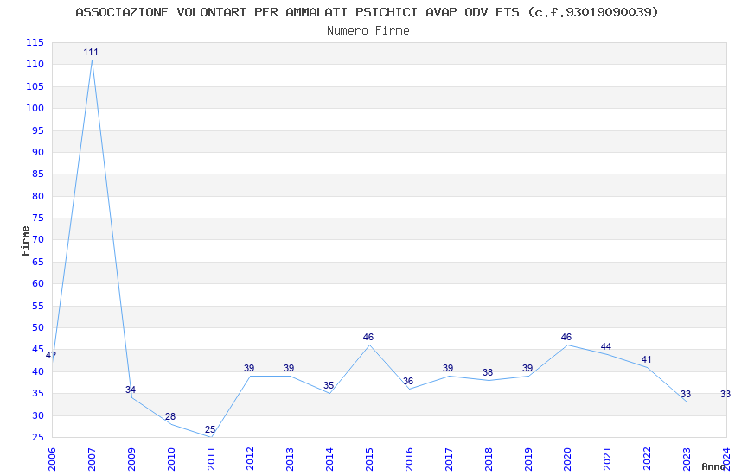Click the 46 data label above 2020

click(566, 337)
